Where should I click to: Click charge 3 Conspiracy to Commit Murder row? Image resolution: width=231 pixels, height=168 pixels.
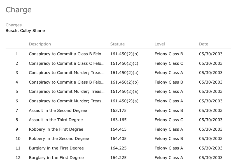click(x=118, y=73)
